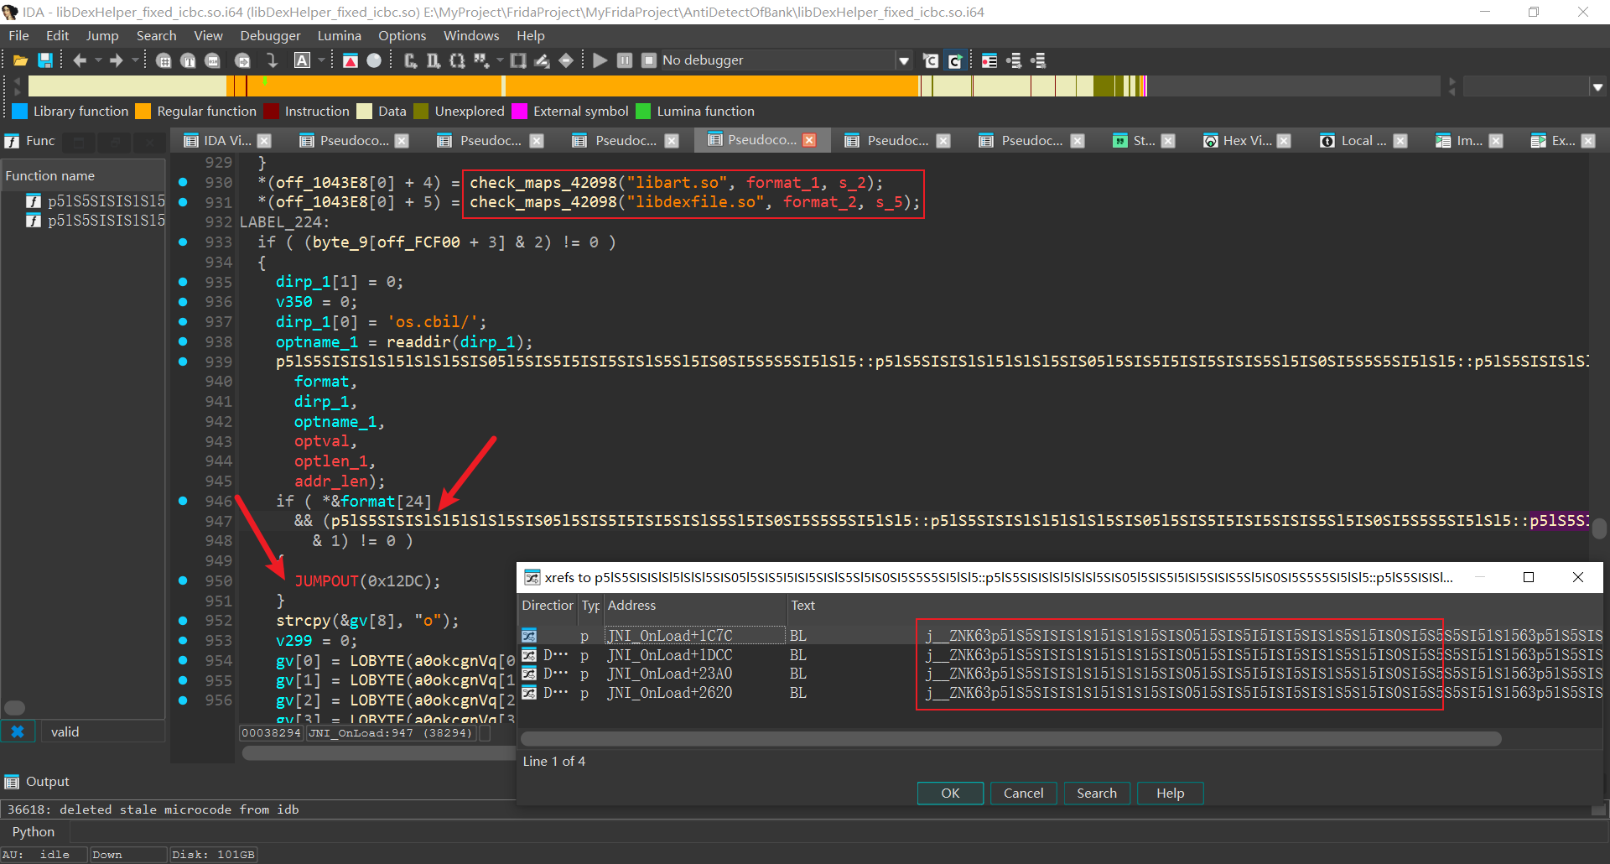Click the Jump back arrow icon

coord(80,60)
